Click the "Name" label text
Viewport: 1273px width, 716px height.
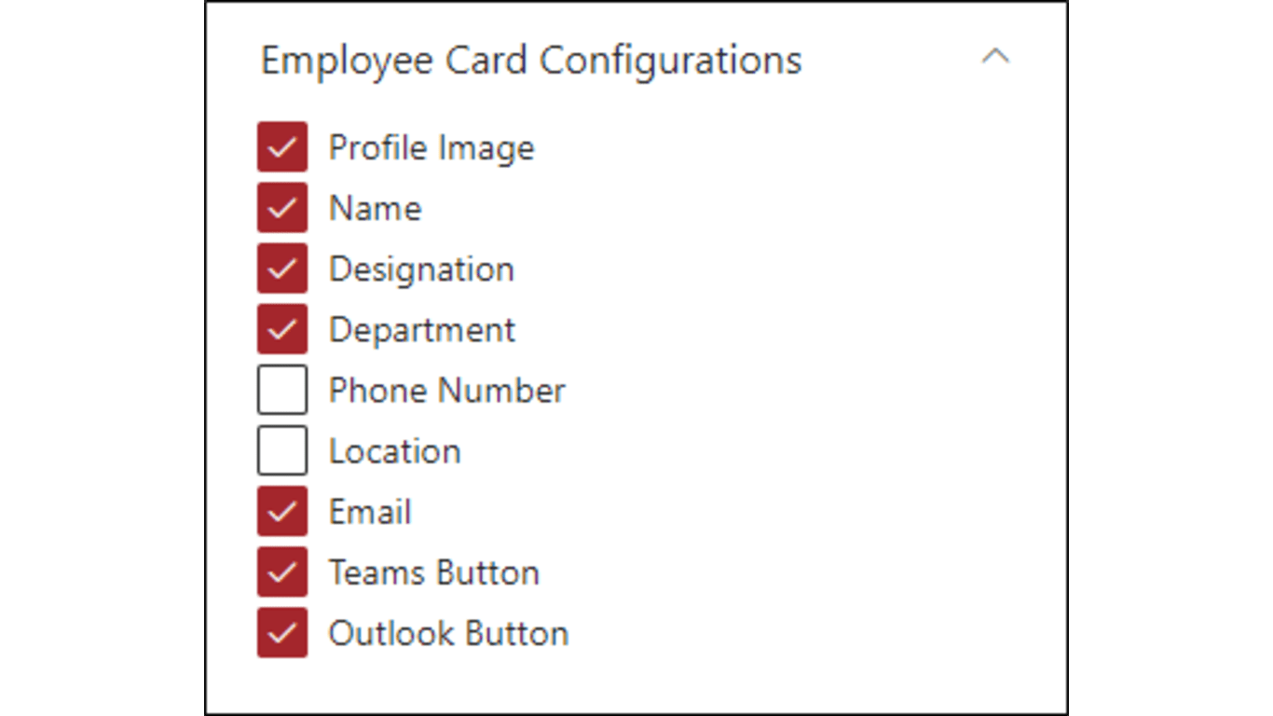pos(375,208)
